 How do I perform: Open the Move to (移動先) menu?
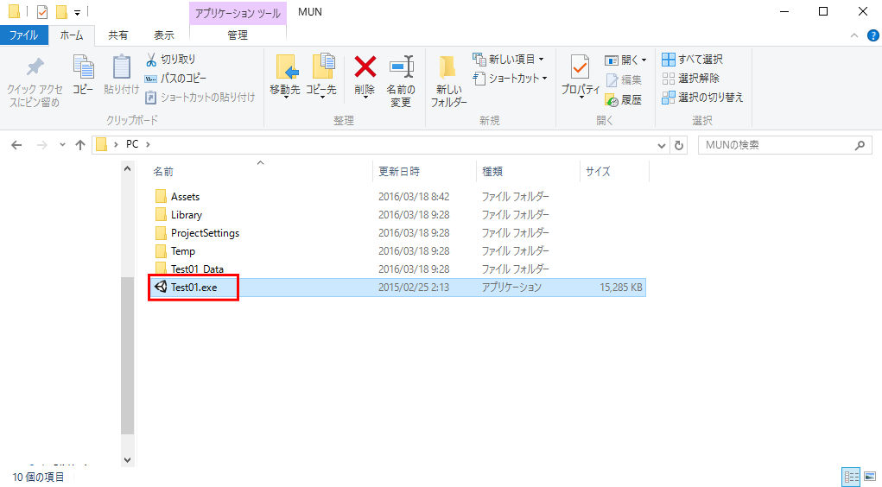[285, 77]
